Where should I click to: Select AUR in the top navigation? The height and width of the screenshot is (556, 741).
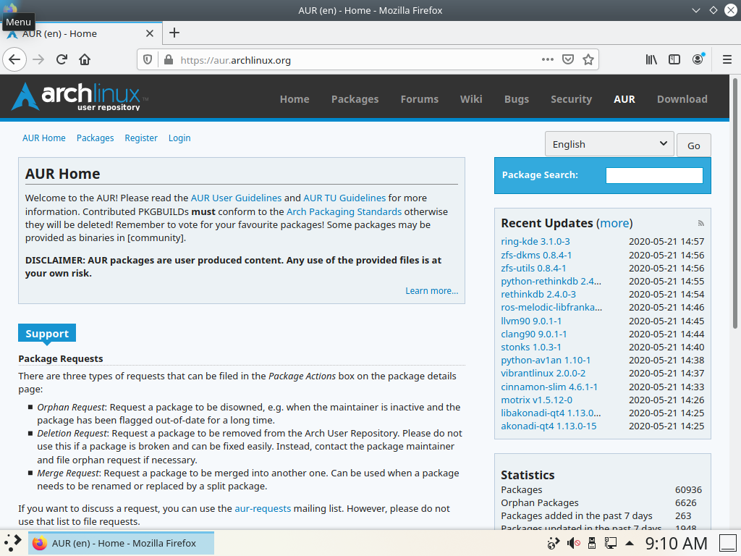(624, 99)
